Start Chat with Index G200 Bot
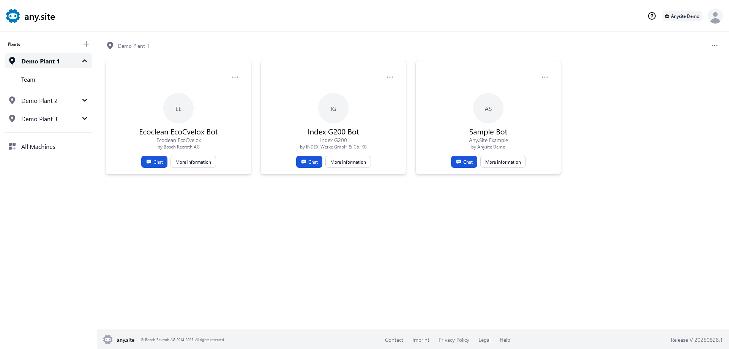 coord(309,162)
